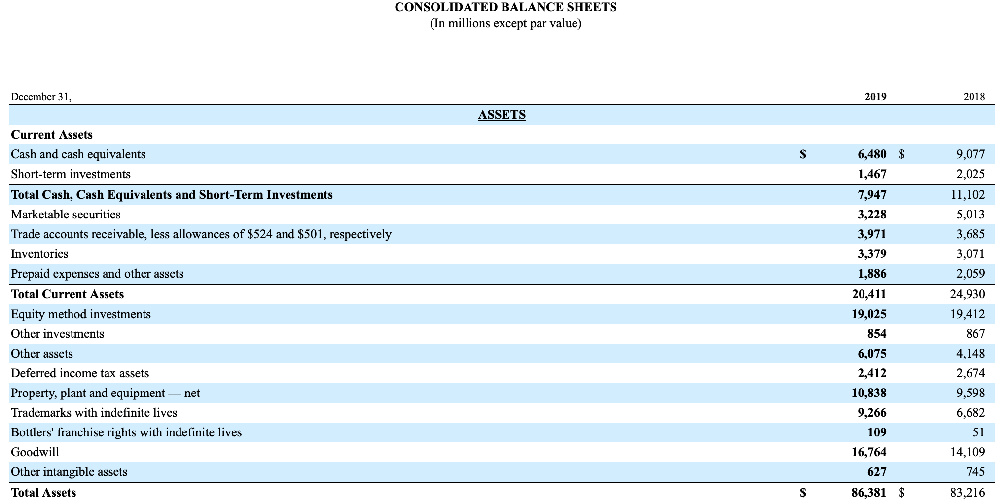Select the 'Total Current Assets' label
The width and height of the screenshot is (1008, 503).
tap(68, 294)
